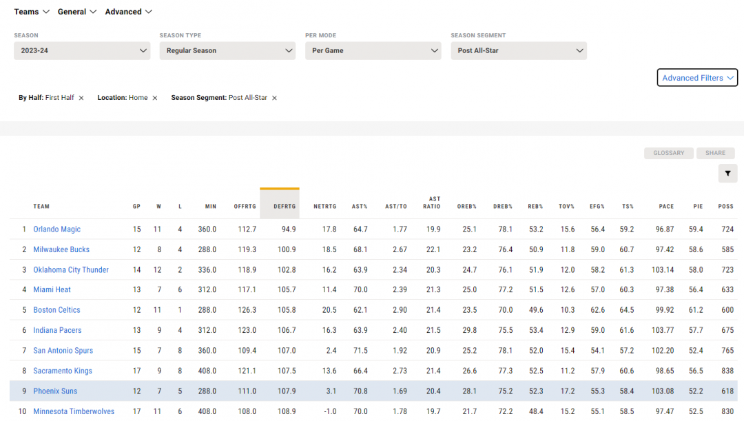Sort table by OFFRTG column header

[245, 207]
